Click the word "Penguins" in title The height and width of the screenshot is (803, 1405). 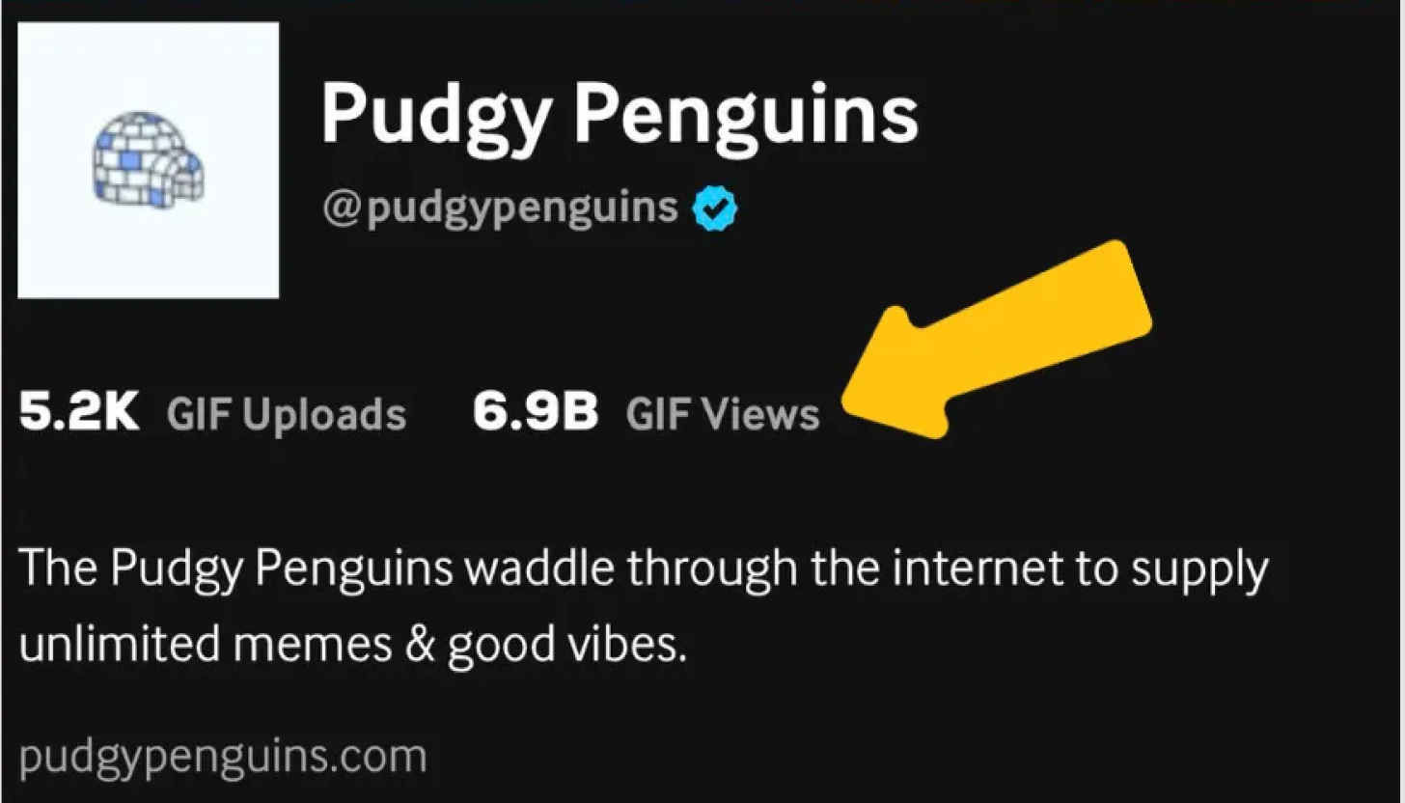747,114
